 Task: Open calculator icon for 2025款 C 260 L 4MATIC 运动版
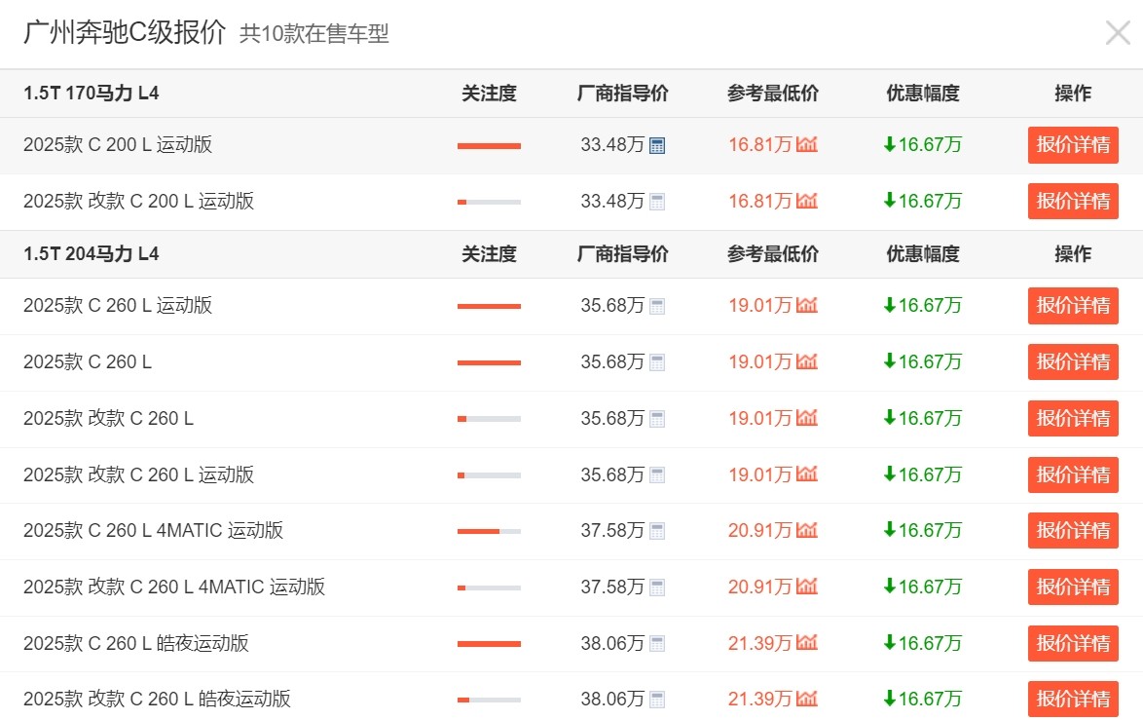[657, 531]
